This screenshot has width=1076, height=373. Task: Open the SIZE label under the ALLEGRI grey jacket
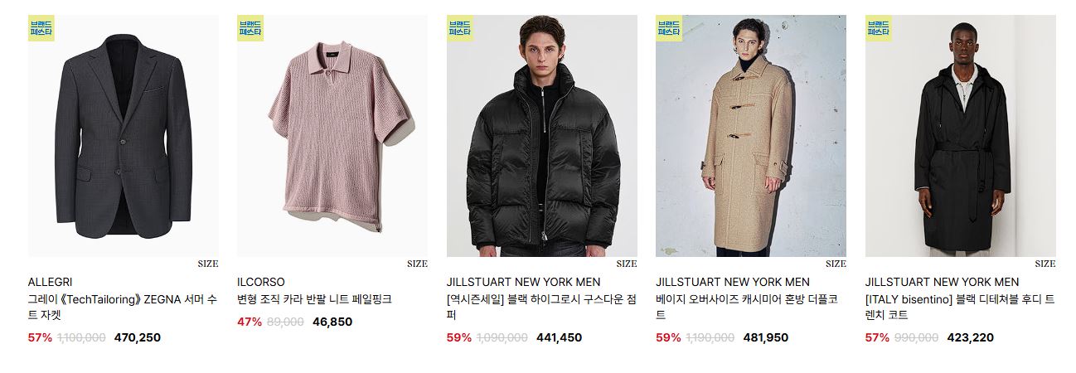(208, 264)
